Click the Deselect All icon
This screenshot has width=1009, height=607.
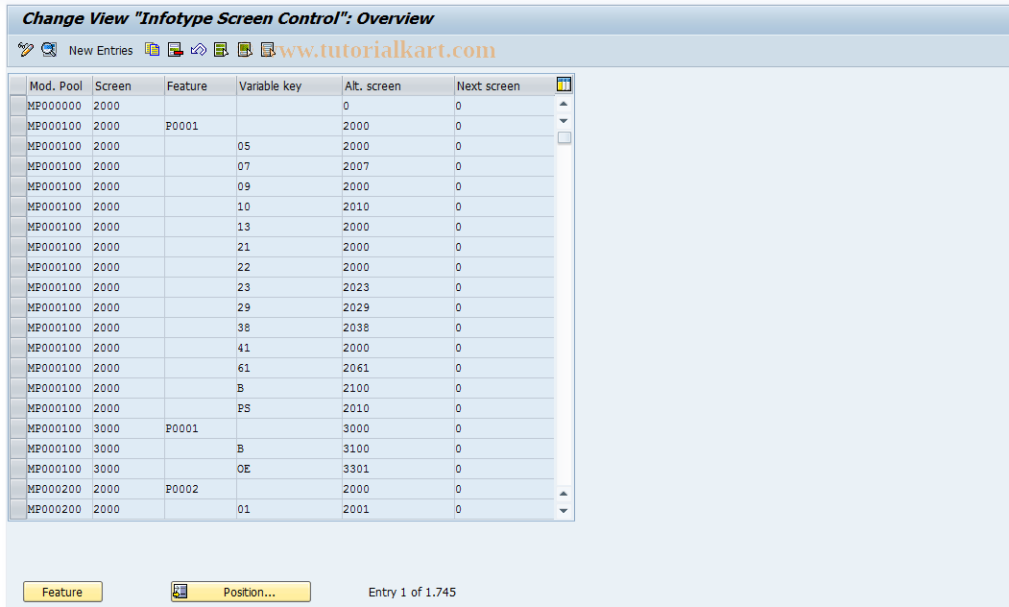pos(268,50)
